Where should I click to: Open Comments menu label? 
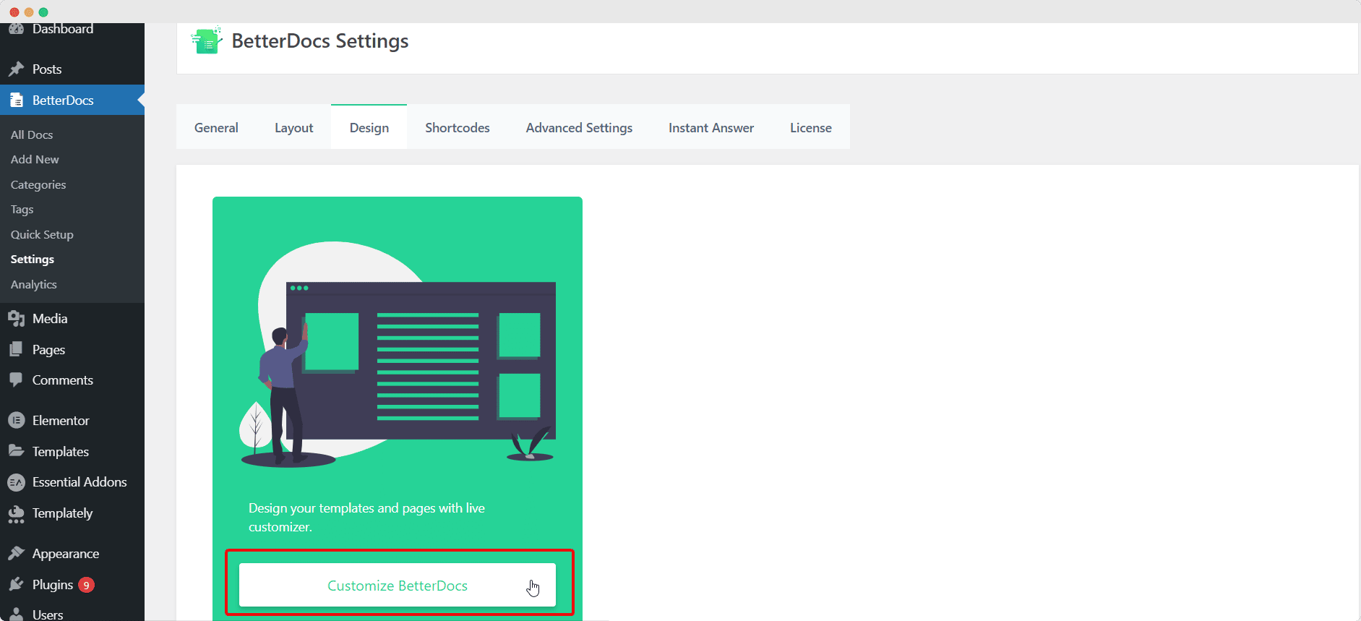[x=63, y=380]
